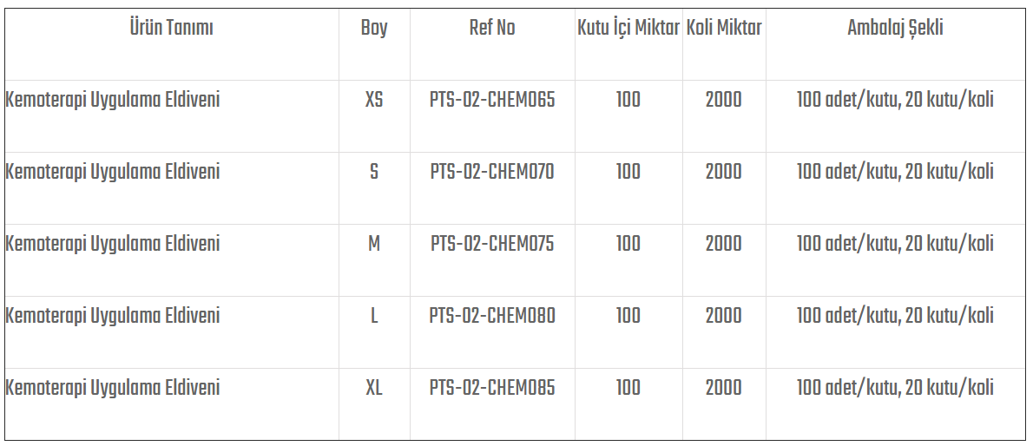Click the Koli Miktar column header
The height and width of the screenshot is (446, 1033).
click(724, 28)
